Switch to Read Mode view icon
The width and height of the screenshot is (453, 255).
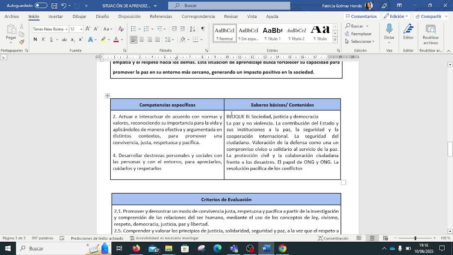point(359,238)
